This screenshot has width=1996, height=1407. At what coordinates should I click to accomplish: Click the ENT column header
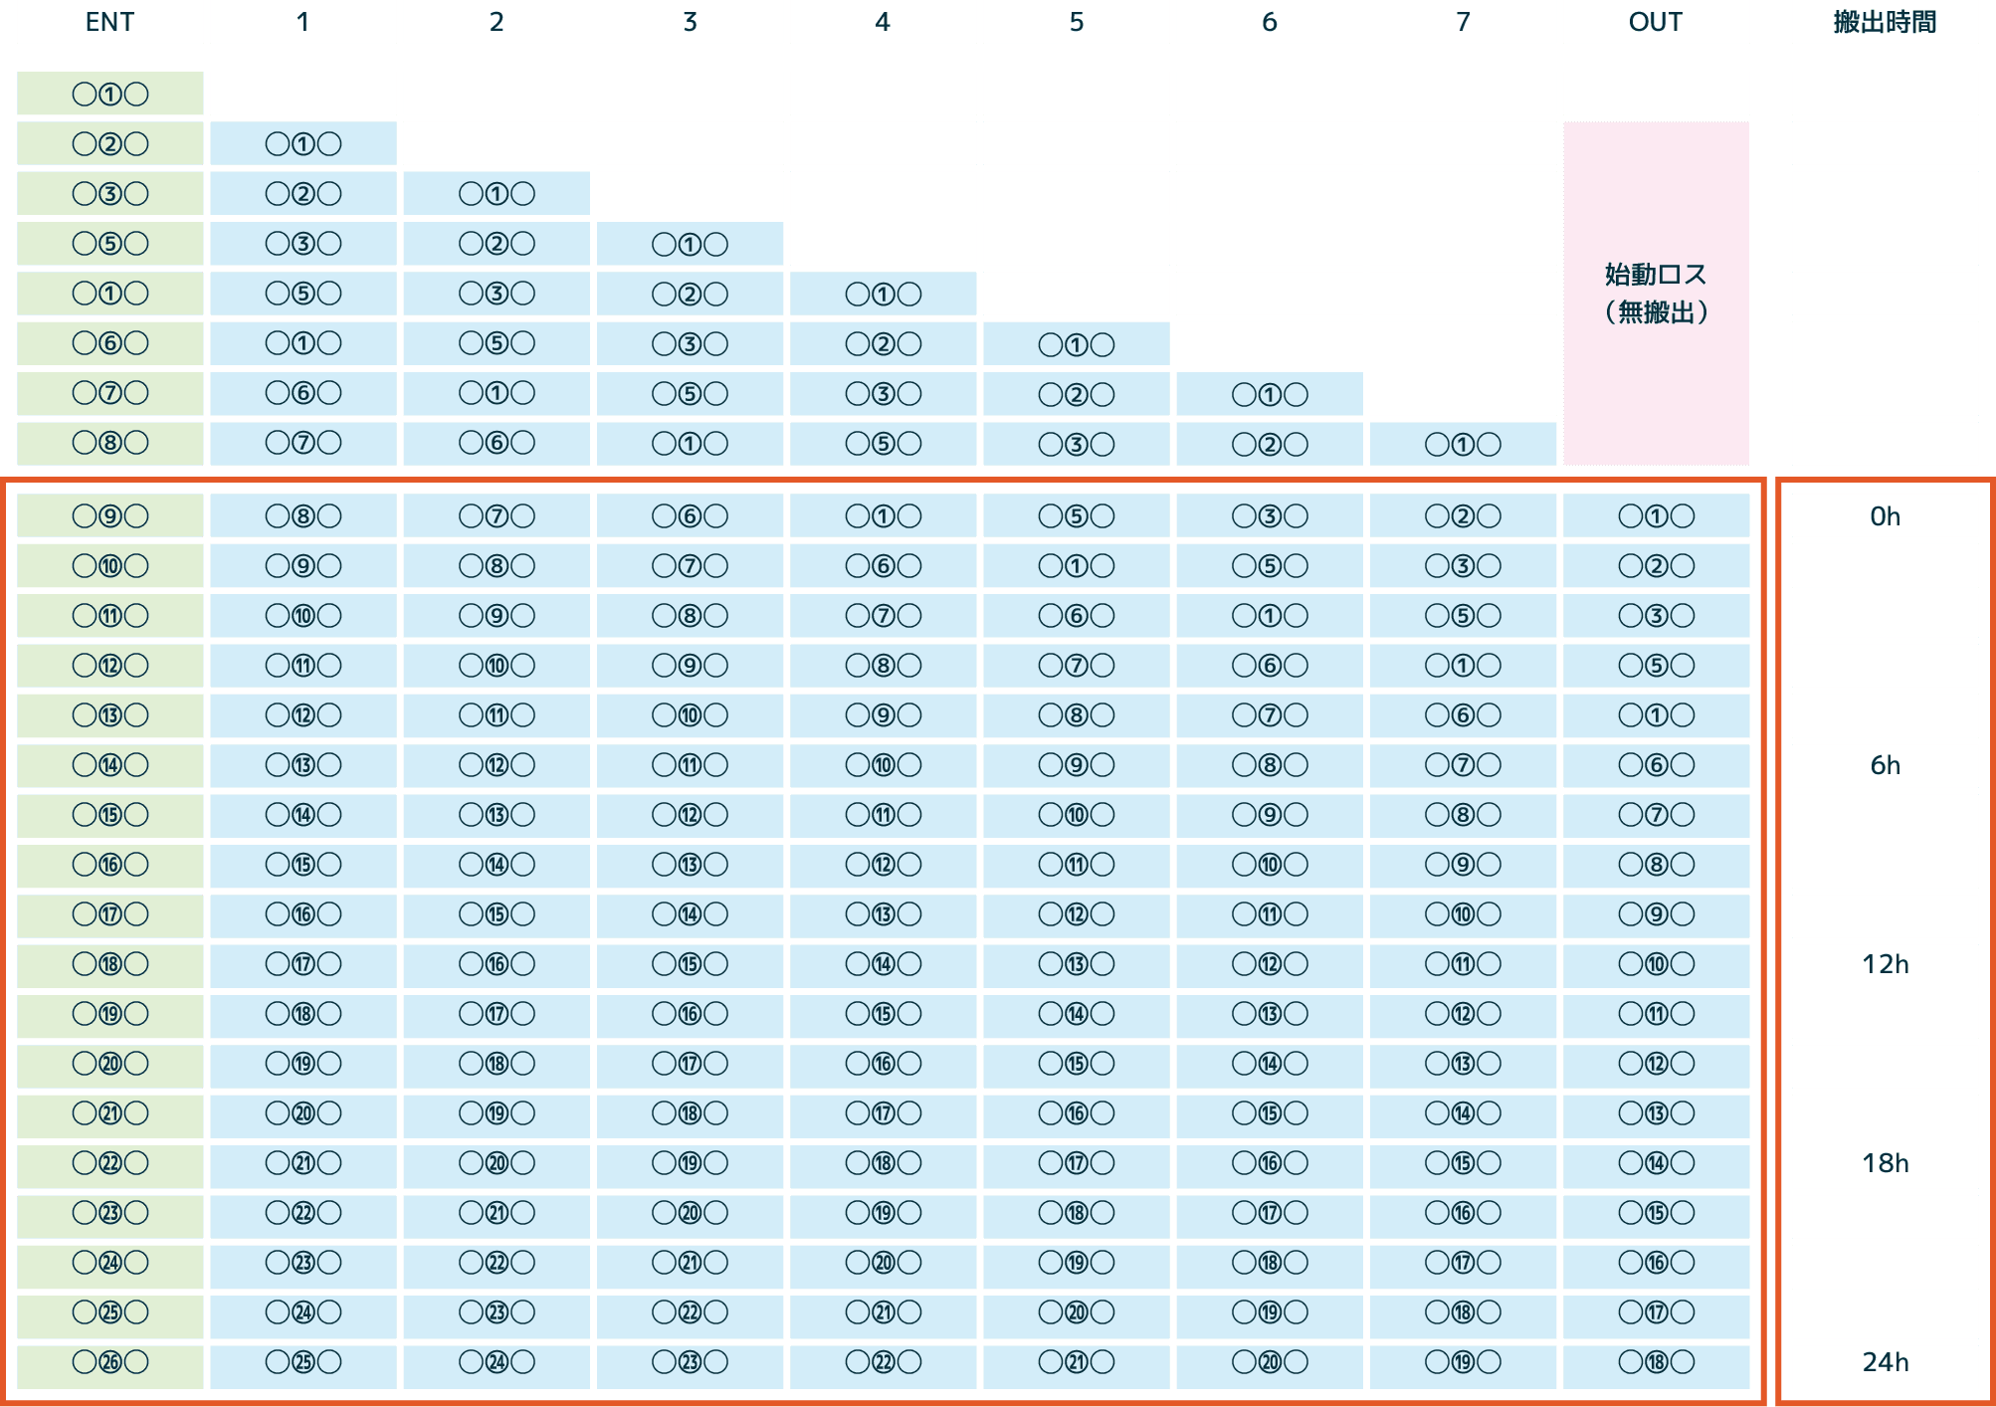tap(109, 22)
